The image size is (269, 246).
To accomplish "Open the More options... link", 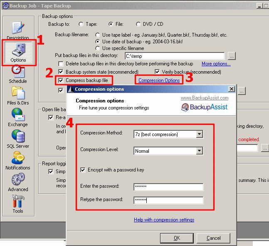I will 216,64.
